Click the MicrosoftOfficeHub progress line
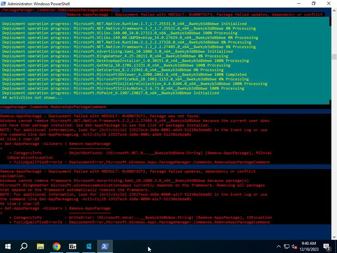 point(125,79)
